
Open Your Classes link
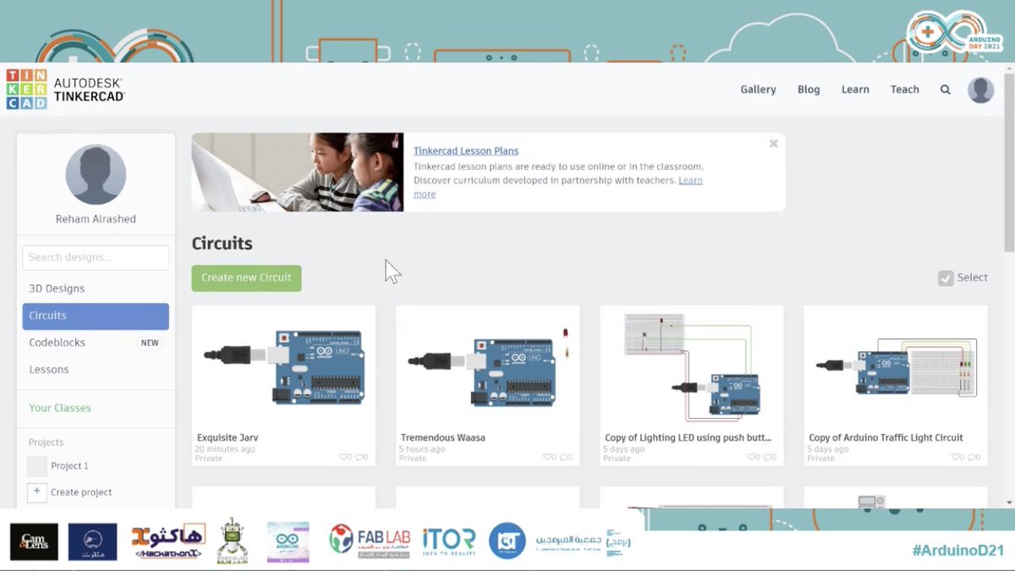(x=60, y=408)
